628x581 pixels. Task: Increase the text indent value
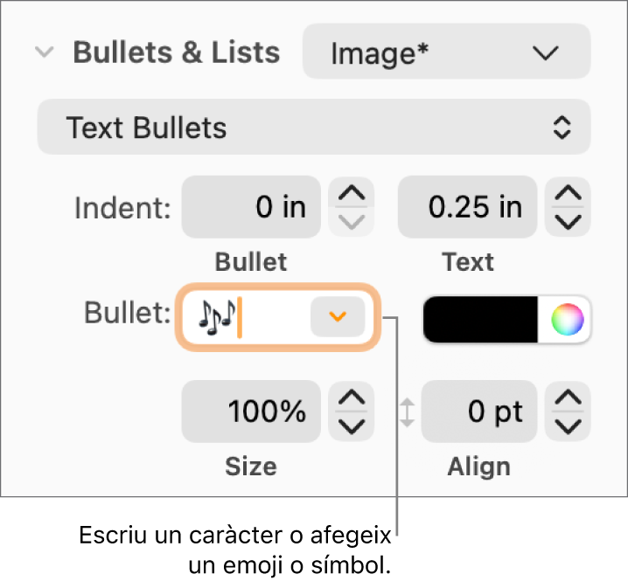pyautogui.click(x=569, y=194)
